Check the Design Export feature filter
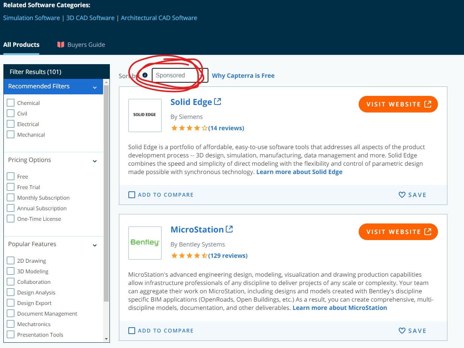This screenshot has width=464, height=348. click(11, 303)
